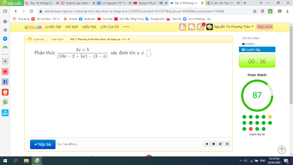Click the Luyện tập lại link
Screen dimensions: 293x165
(257, 134)
